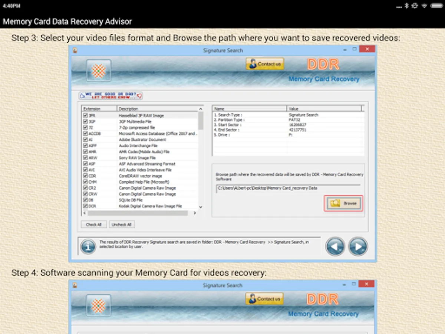The height and width of the screenshot is (334, 445).
Task: Toggle the 7Z checkbox
Action: tap(85, 128)
